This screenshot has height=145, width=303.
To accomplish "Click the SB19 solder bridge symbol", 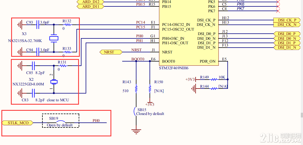I will coord(61,122).
